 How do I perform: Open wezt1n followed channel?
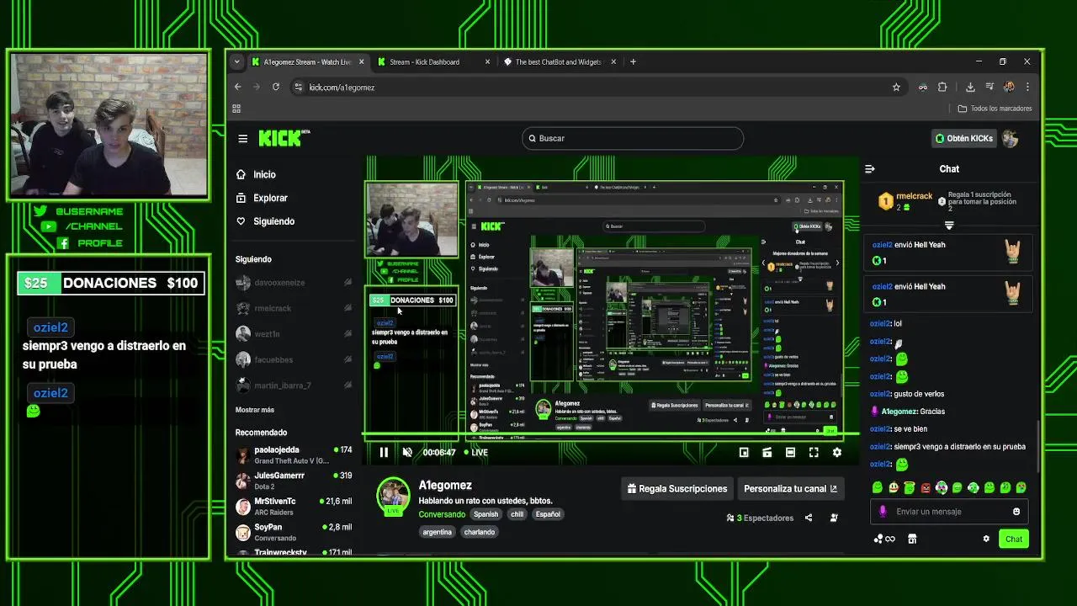294,334
